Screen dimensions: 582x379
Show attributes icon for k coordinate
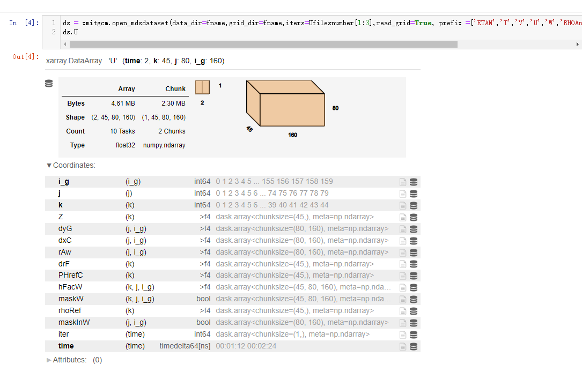[x=403, y=205]
